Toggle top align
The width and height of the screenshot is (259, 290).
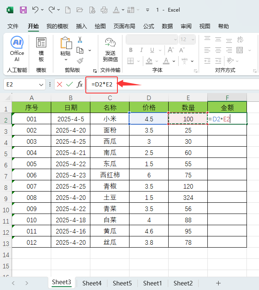207,39
